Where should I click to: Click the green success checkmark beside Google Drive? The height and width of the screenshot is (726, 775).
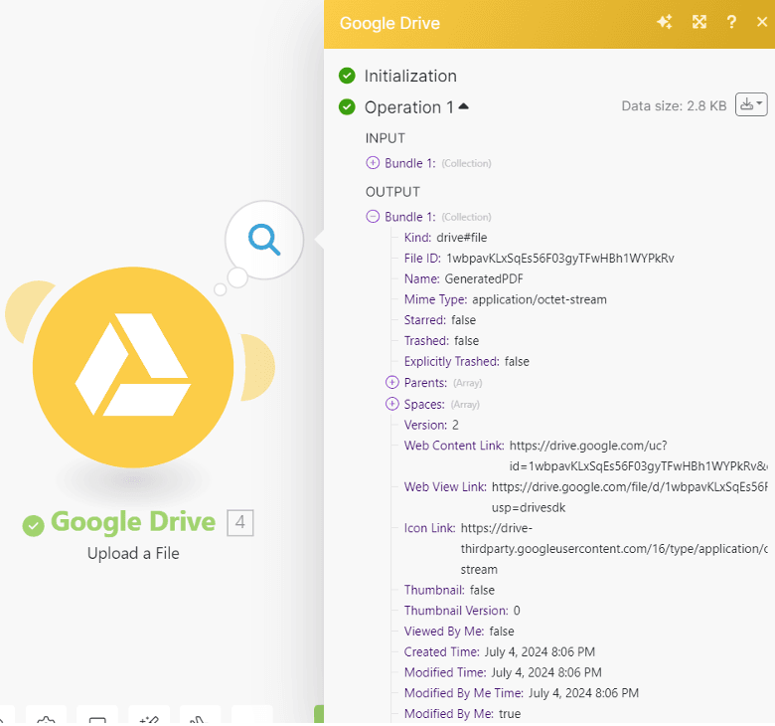[34, 524]
